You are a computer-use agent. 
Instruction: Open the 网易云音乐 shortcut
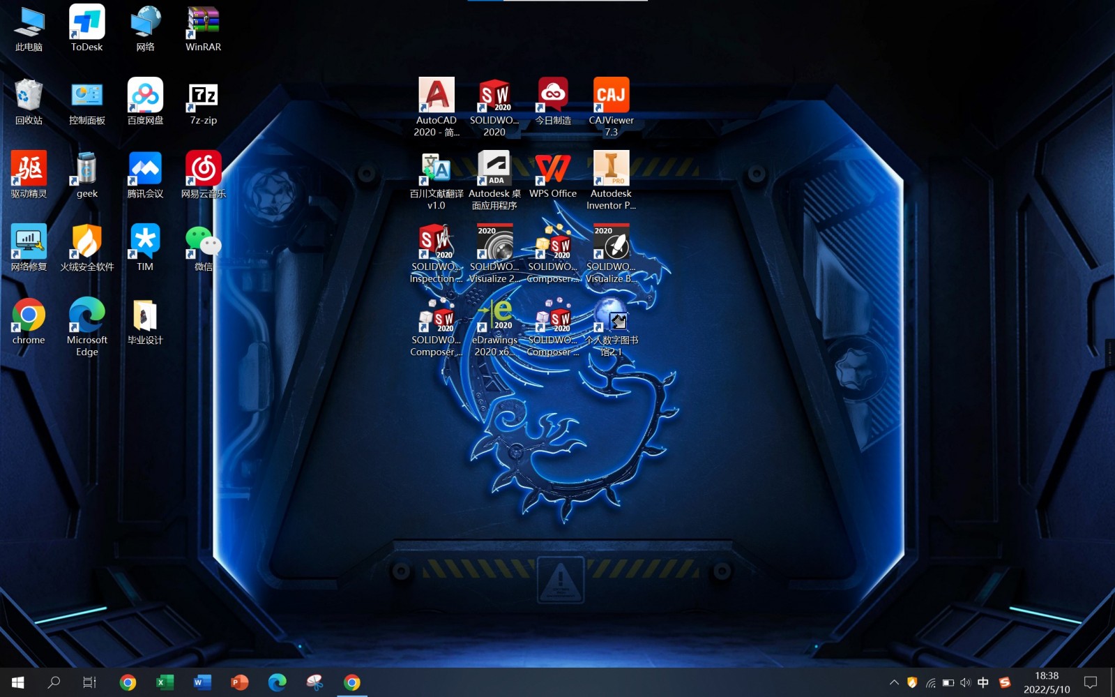(203, 175)
